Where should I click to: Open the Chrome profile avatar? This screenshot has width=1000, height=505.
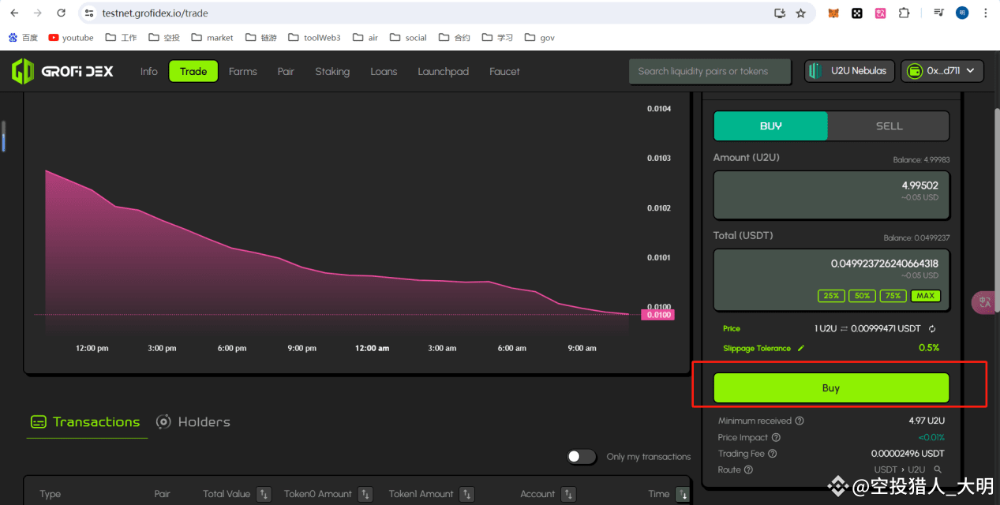pyautogui.click(x=962, y=13)
